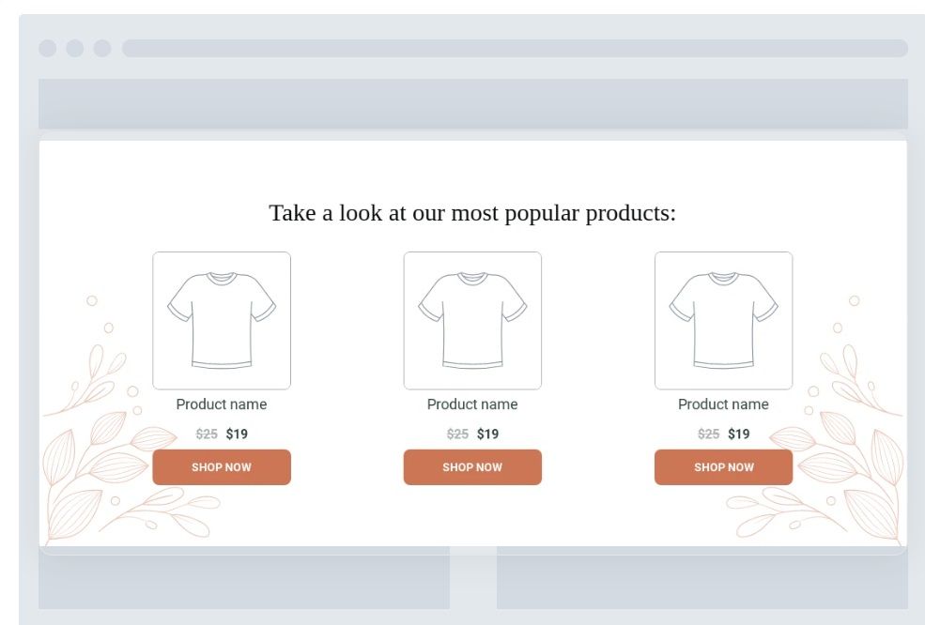
Task: Click the second browser window dot
Action: (x=75, y=48)
